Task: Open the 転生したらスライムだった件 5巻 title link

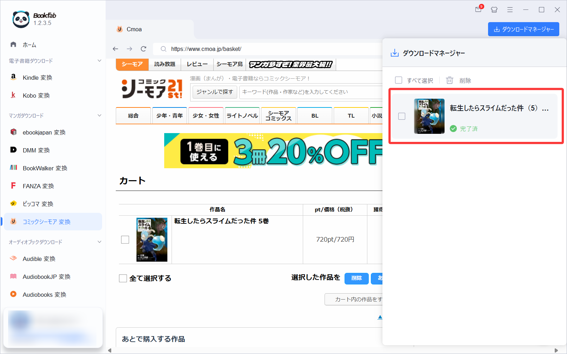Action: (x=221, y=221)
